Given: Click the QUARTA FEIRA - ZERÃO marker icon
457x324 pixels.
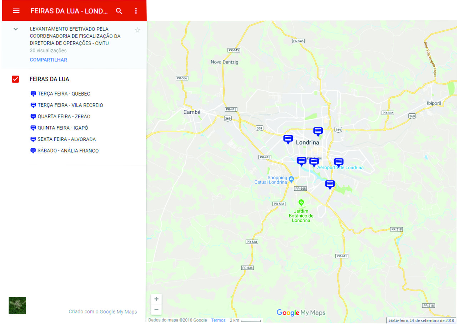Looking at the screenshot, I should point(33,116).
